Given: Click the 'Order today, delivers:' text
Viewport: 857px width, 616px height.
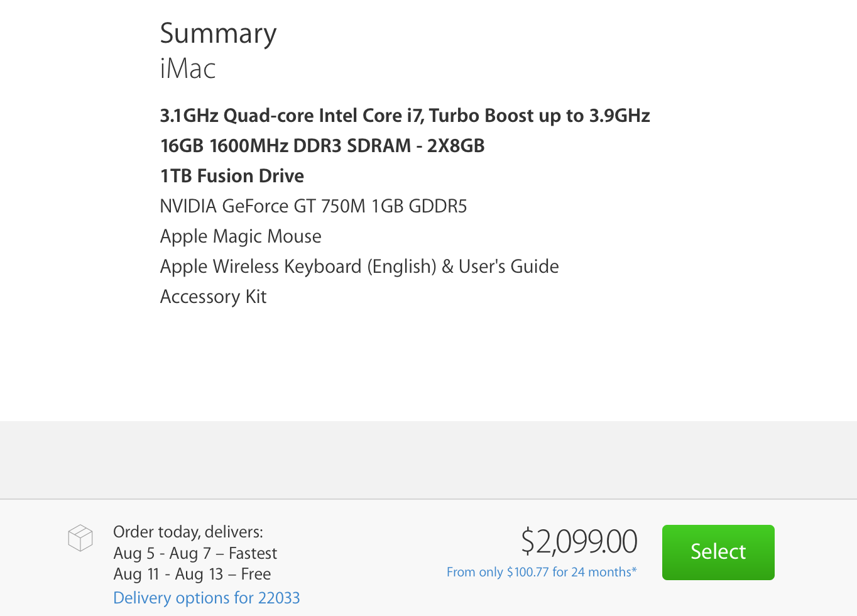Looking at the screenshot, I should (188, 532).
